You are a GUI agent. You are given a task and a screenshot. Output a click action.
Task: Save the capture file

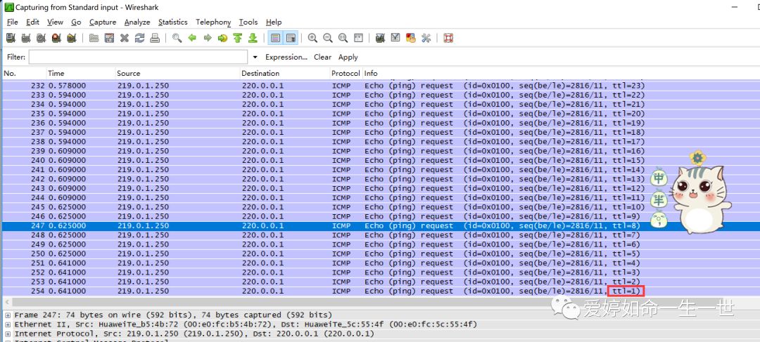[109, 38]
